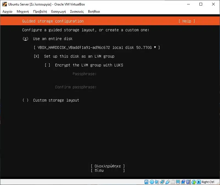Select the Custom storage layout radio option

26,100
